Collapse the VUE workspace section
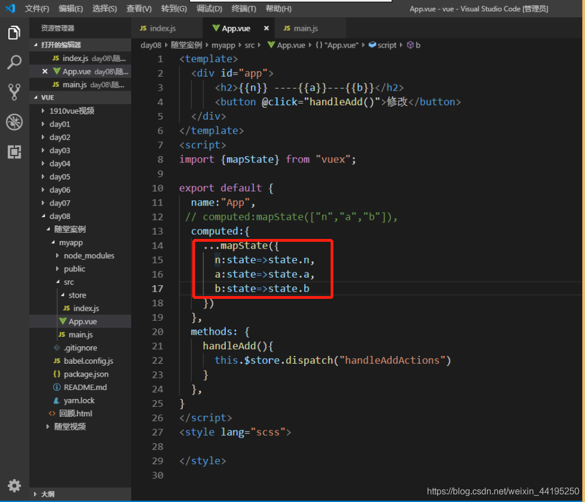Viewport: 585px width, 502px height. point(80,97)
